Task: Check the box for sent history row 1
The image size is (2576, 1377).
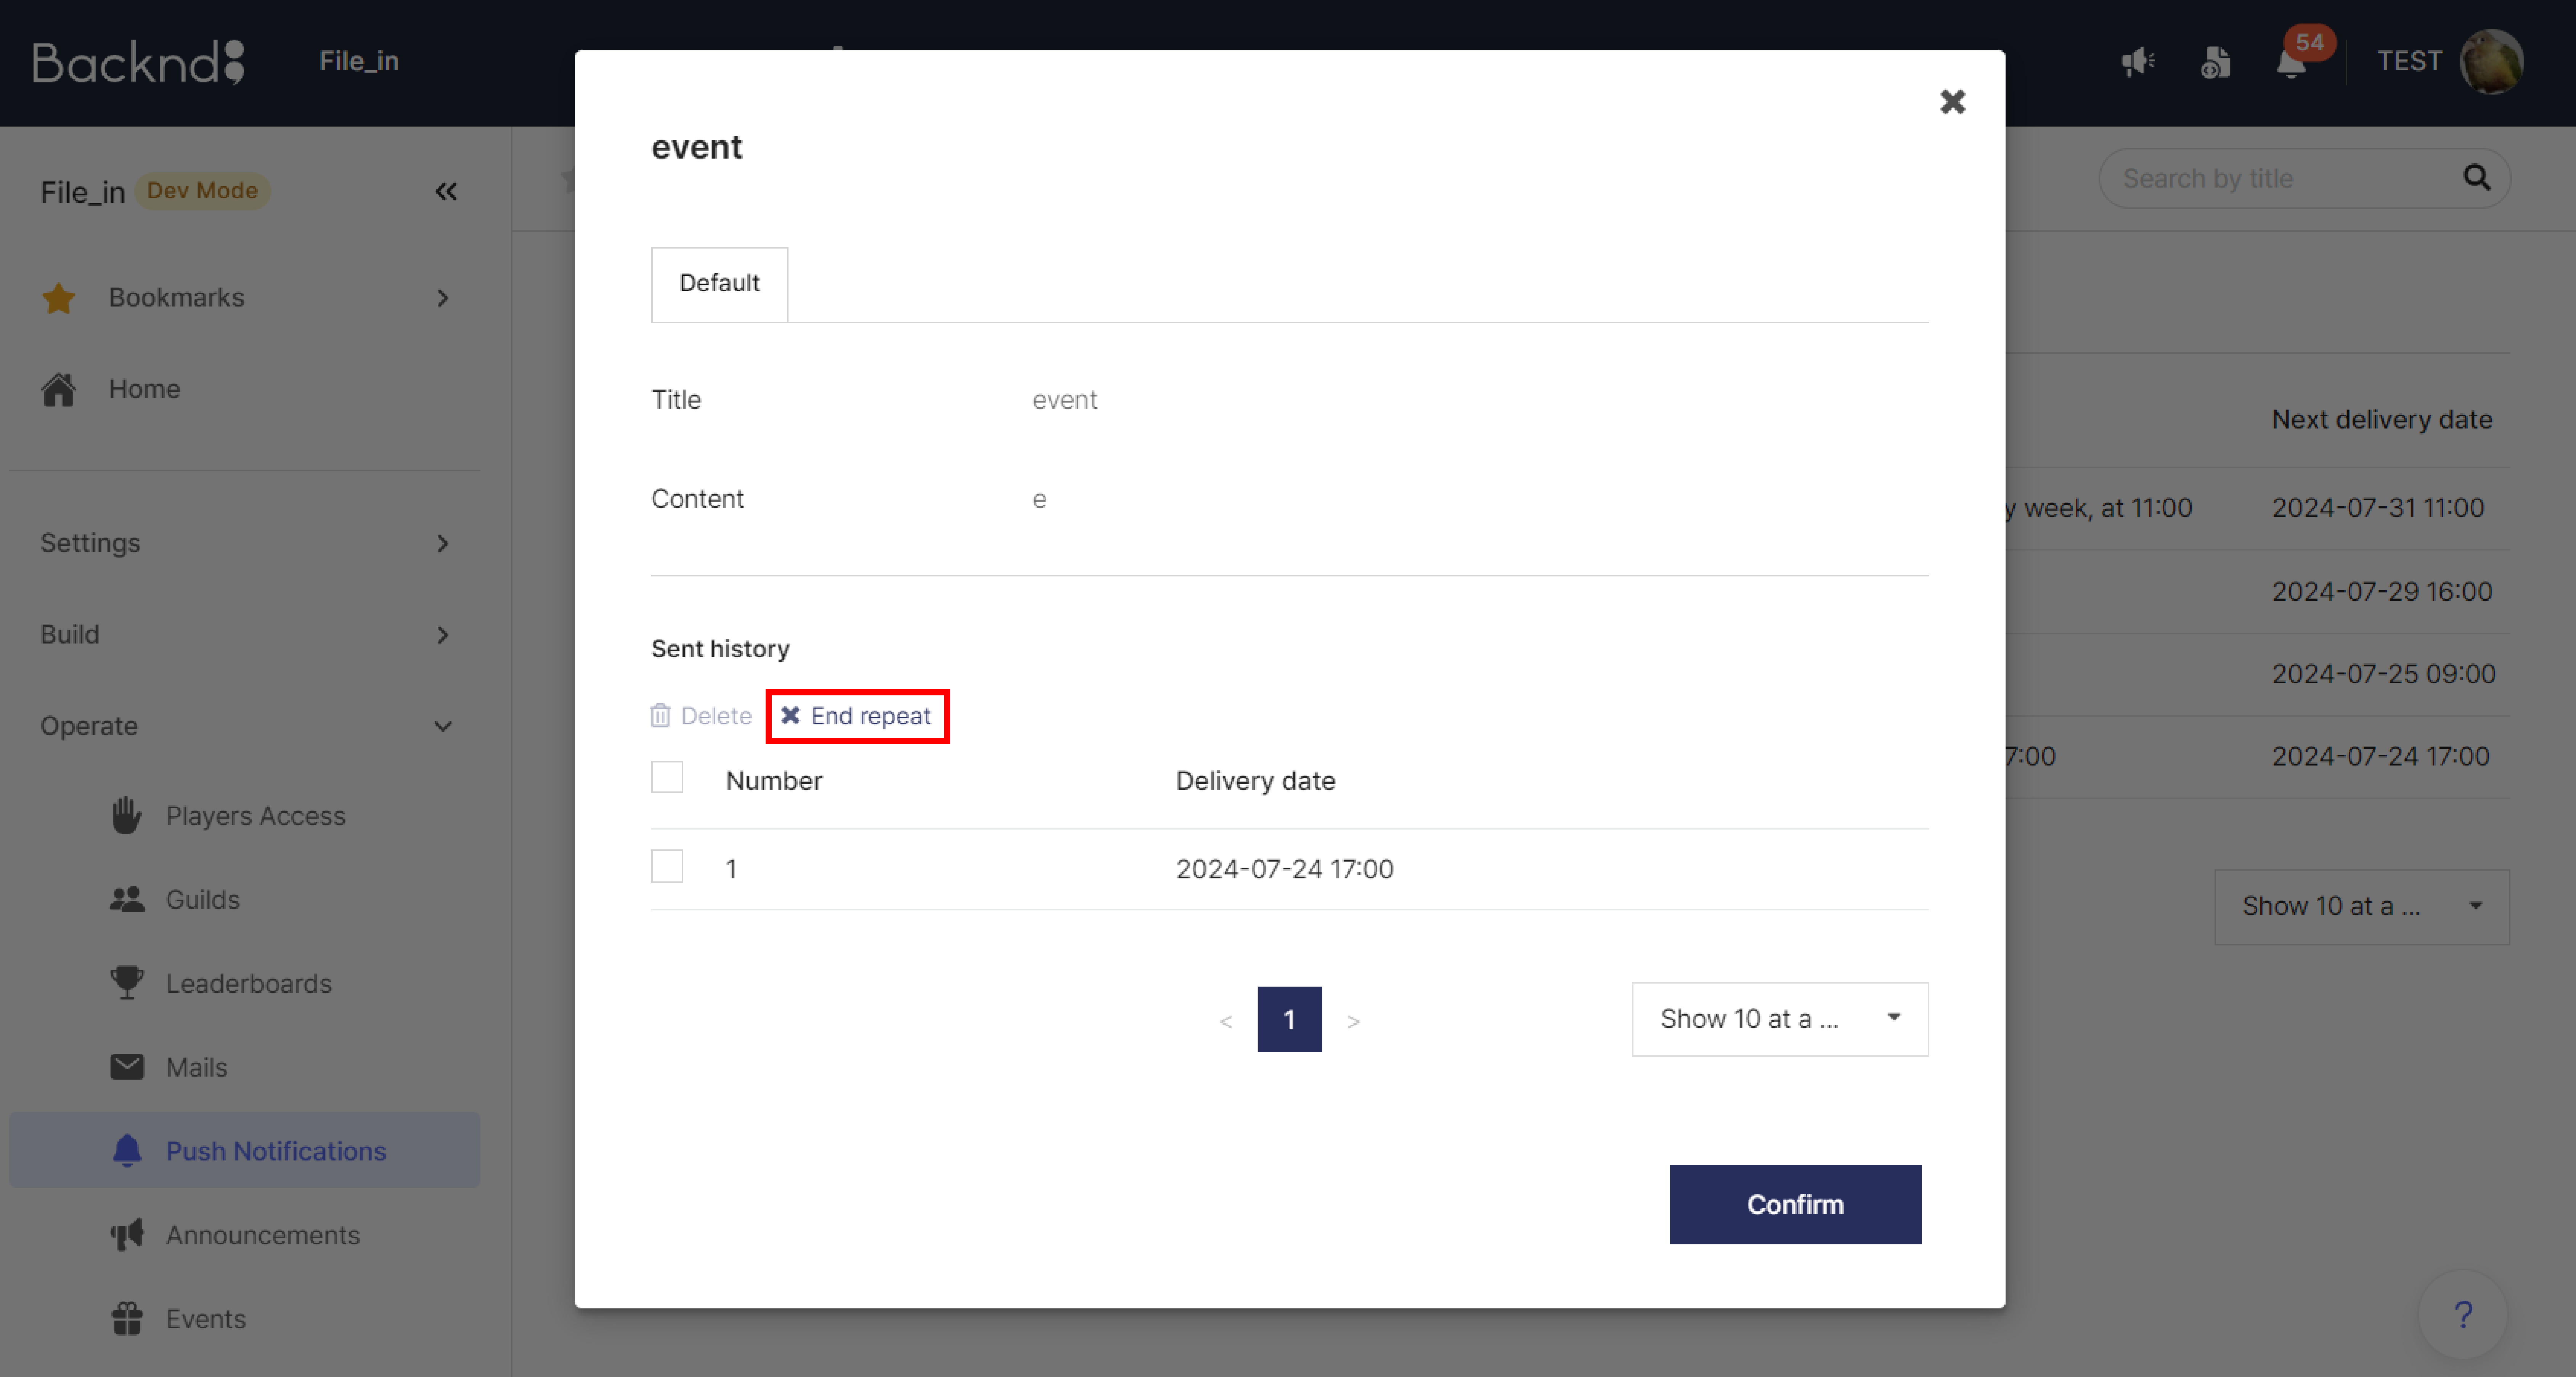Action: coord(667,866)
